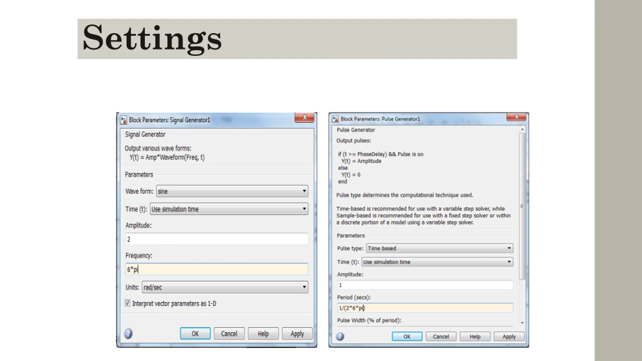The image size is (642, 361).
Task: Click Apply in Signal Generator1 dialog
Action: (297, 333)
